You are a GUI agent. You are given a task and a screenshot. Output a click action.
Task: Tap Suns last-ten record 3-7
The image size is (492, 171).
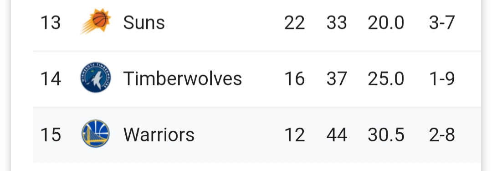point(442,23)
